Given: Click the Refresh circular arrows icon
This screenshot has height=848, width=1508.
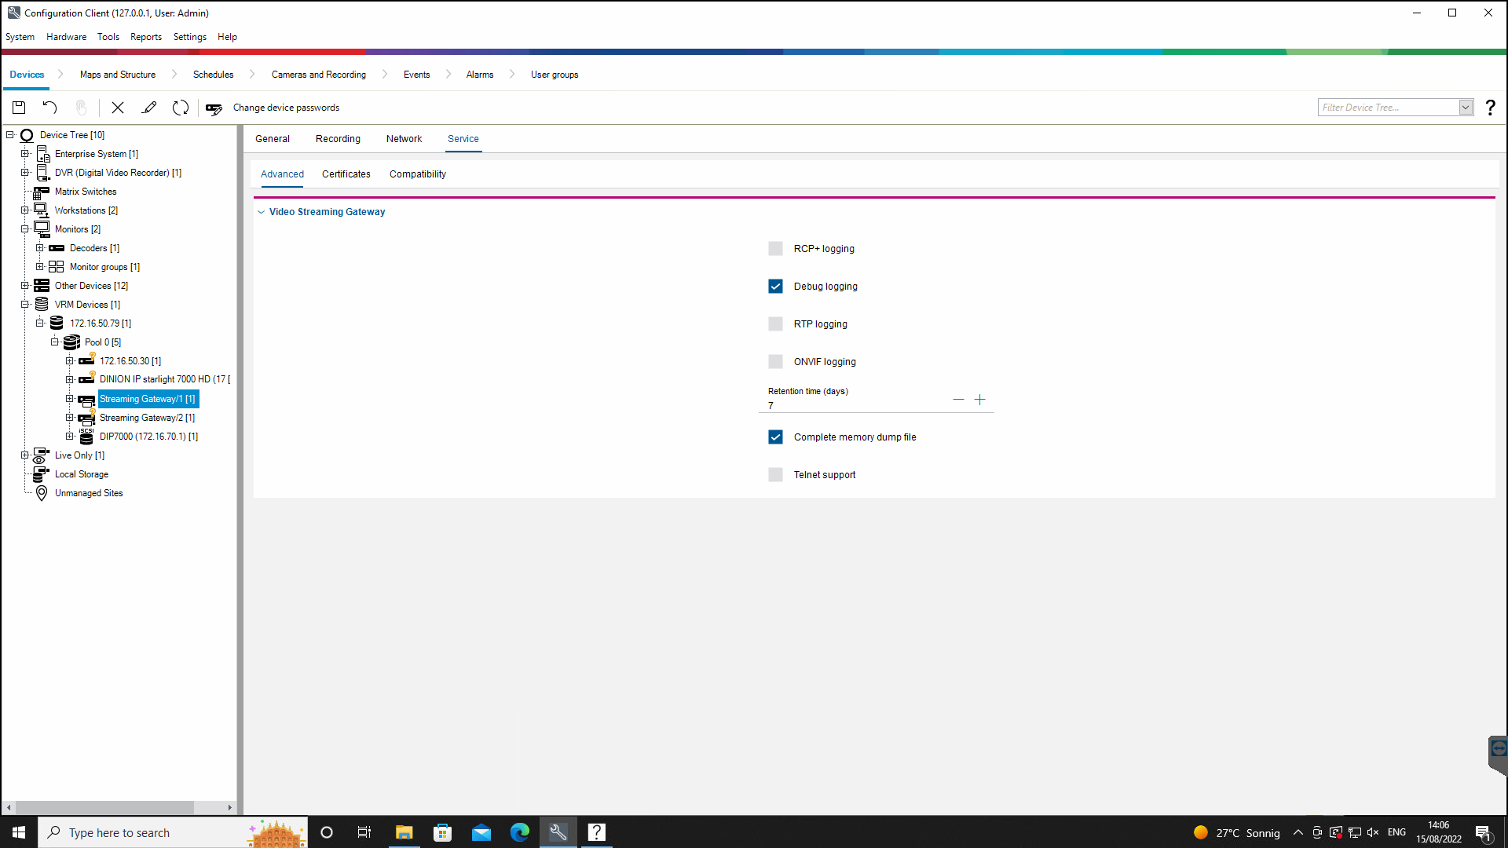Looking at the screenshot, I should point(181,108).
